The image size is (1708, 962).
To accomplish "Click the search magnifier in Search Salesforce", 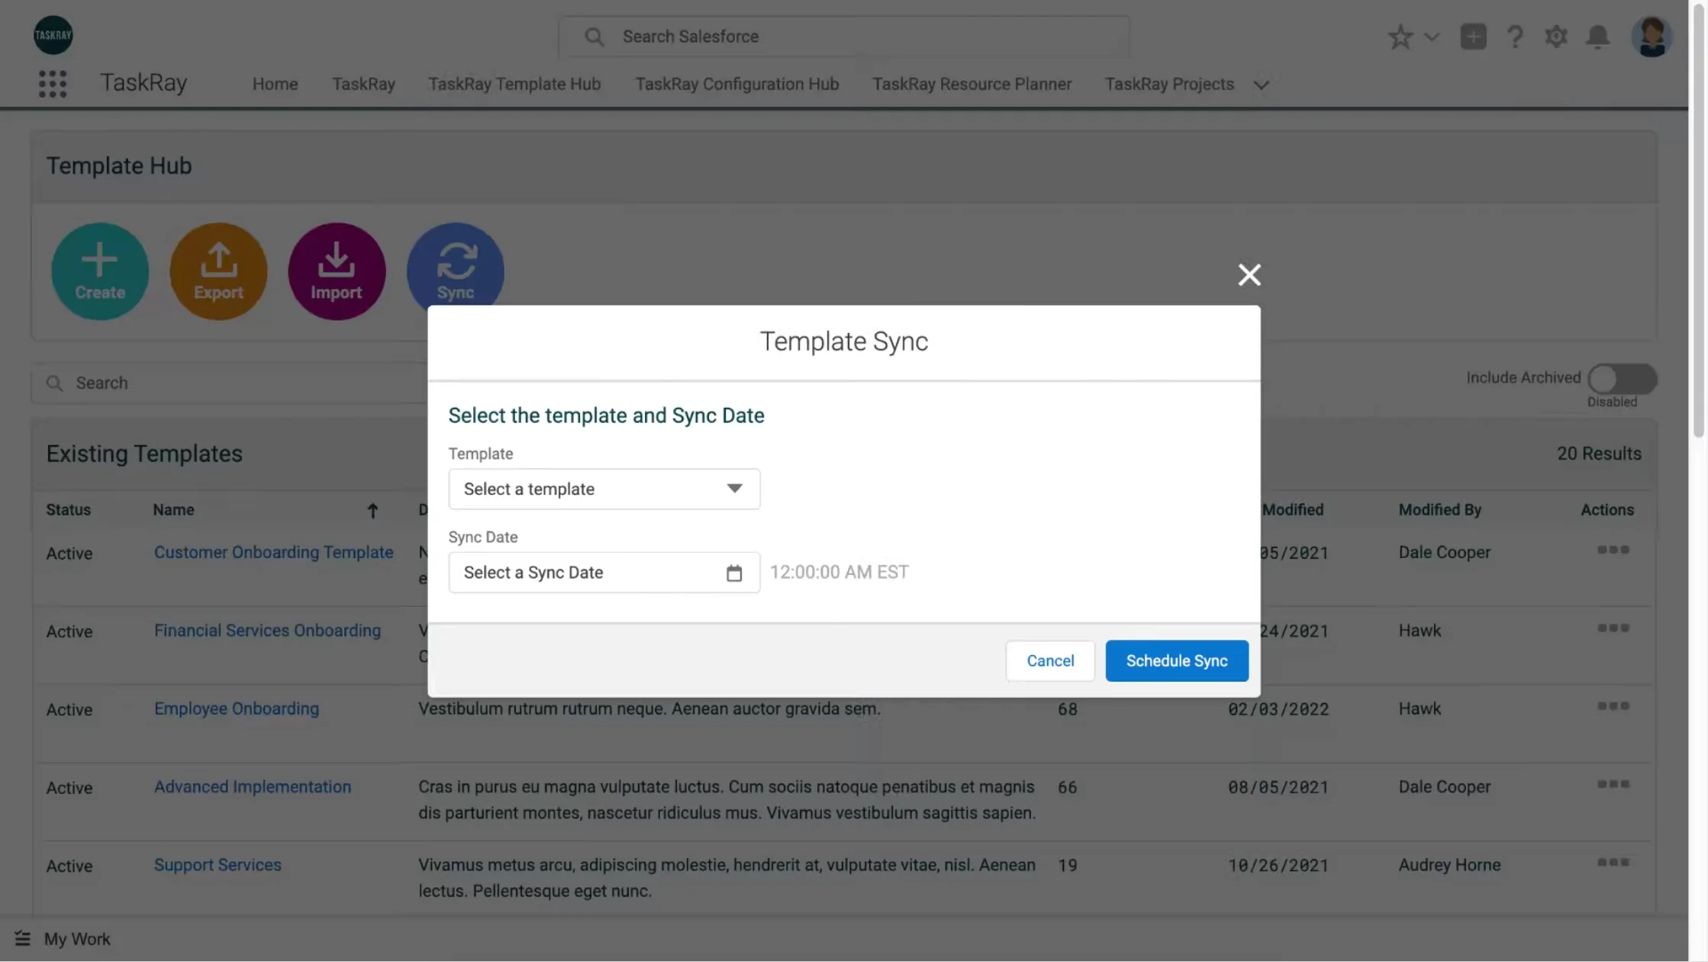I will (x=594, y=37).
